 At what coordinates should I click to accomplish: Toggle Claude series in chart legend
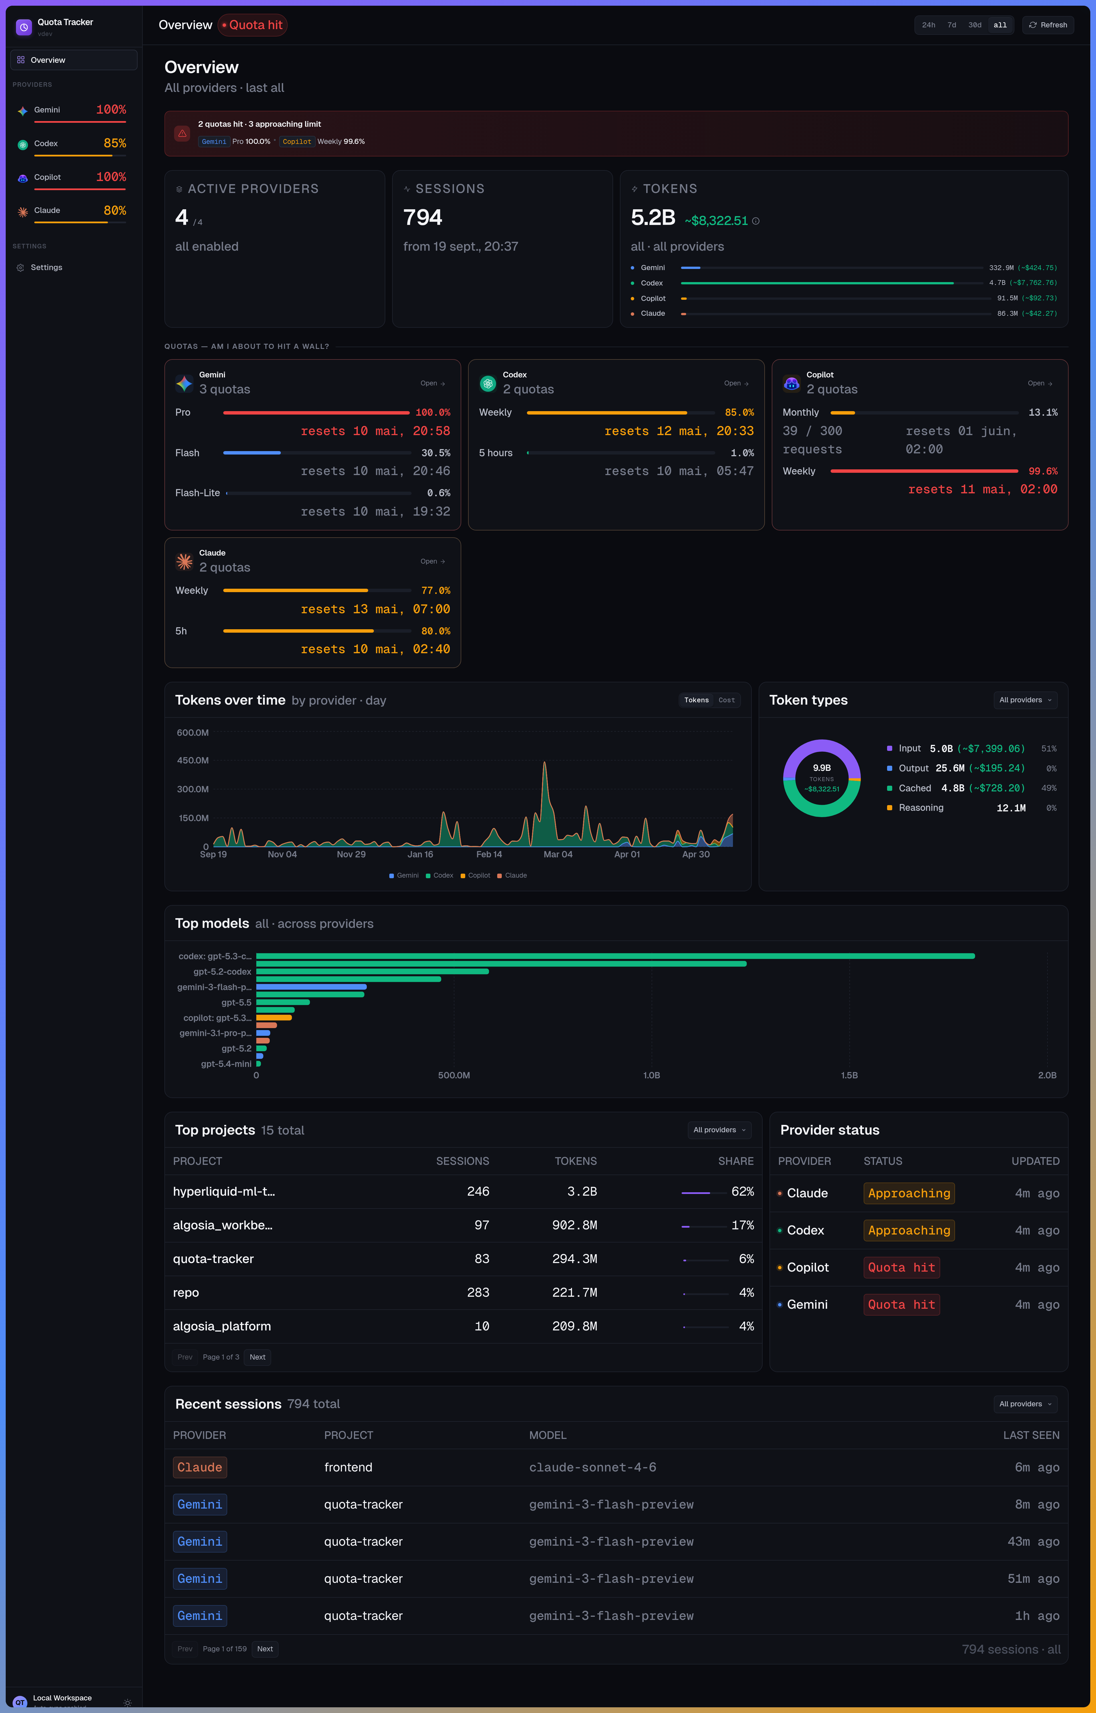pos(512,875)
